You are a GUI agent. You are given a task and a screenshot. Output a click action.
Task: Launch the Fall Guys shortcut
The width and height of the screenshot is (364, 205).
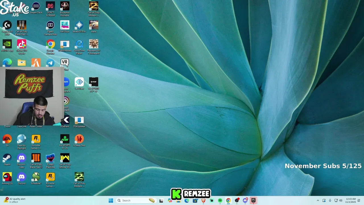[x=65, y=27]
